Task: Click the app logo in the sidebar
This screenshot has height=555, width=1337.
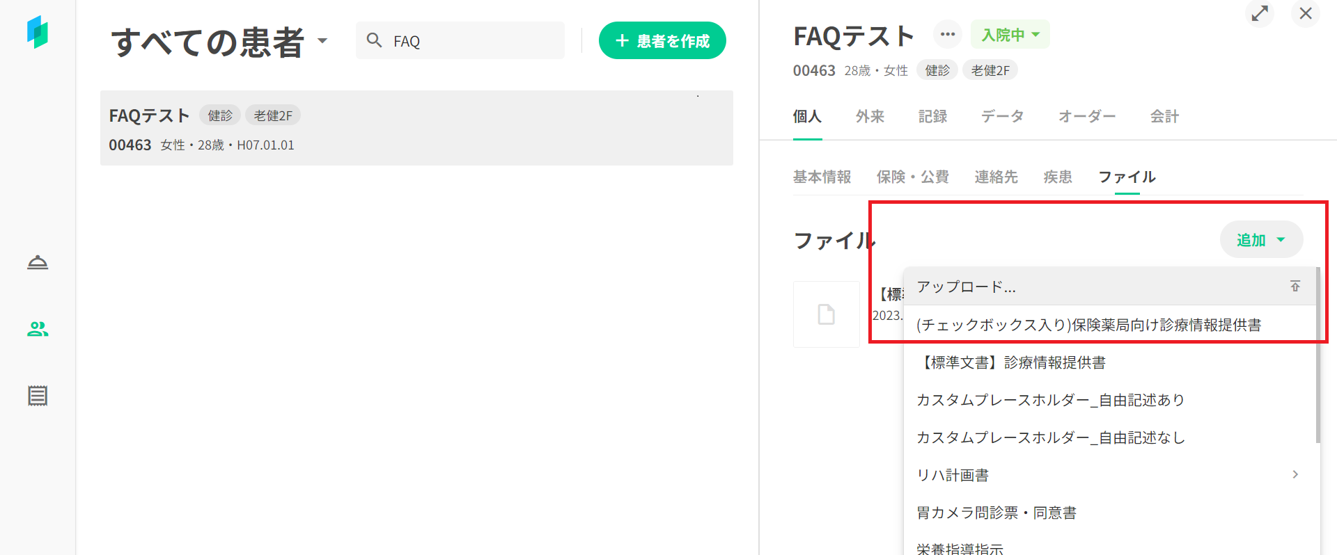Action: coord(38,32)
